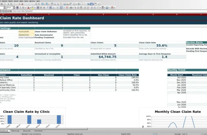The width and height of the screenshot is (207, 135).
Task: Click Freeze Rows and Columns icon
Action: [x=91, y=4]
